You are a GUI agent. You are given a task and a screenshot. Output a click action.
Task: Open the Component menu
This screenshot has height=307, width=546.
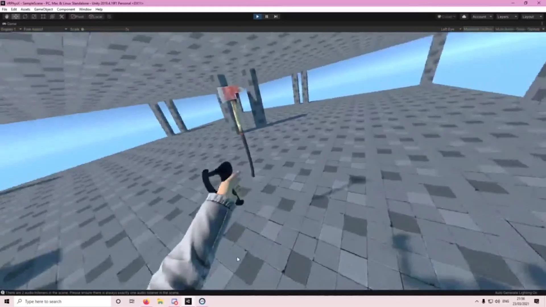tap(66, 9)
